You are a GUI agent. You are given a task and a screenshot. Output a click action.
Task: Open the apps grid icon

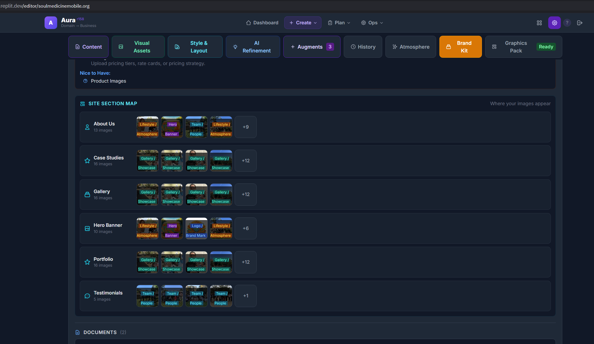pos(539,23)
